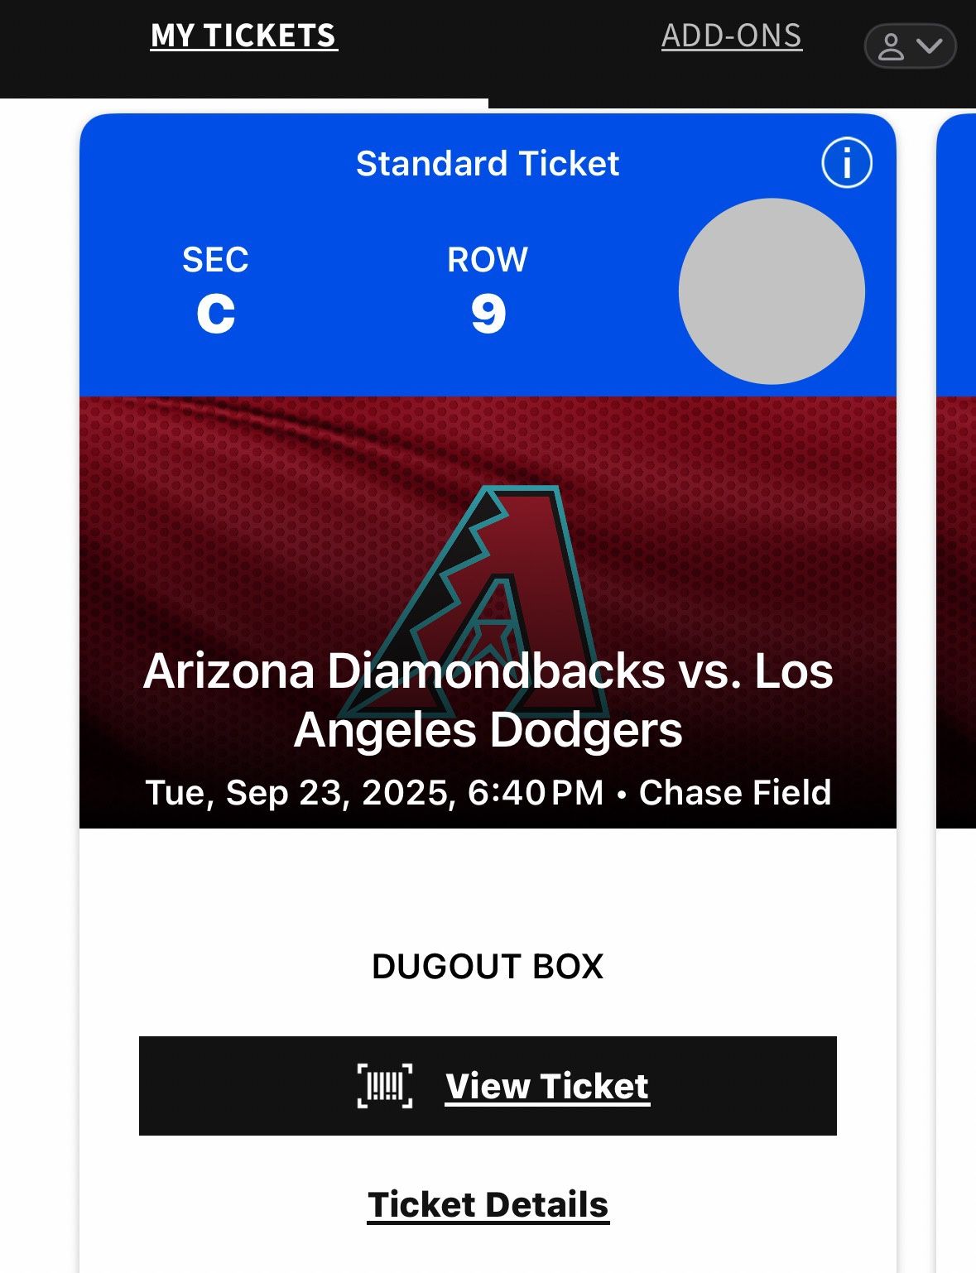The image size is (976, 1273).
Task: Click the ROW label
Action: point(488,260)
